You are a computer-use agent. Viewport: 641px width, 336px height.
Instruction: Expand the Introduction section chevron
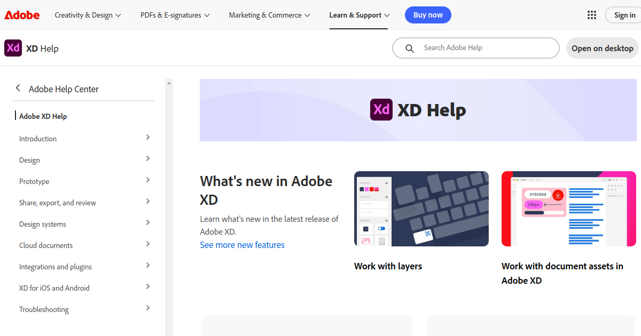coord(148,138)
